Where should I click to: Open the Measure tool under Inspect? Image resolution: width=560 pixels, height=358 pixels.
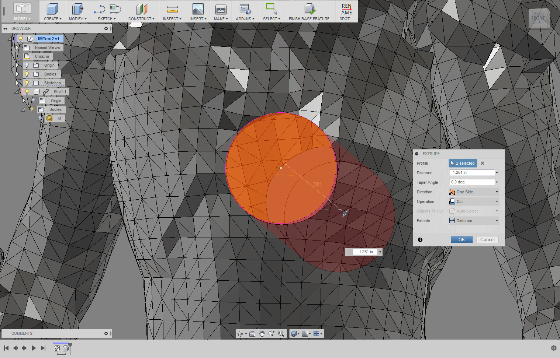tap(172, 11)
